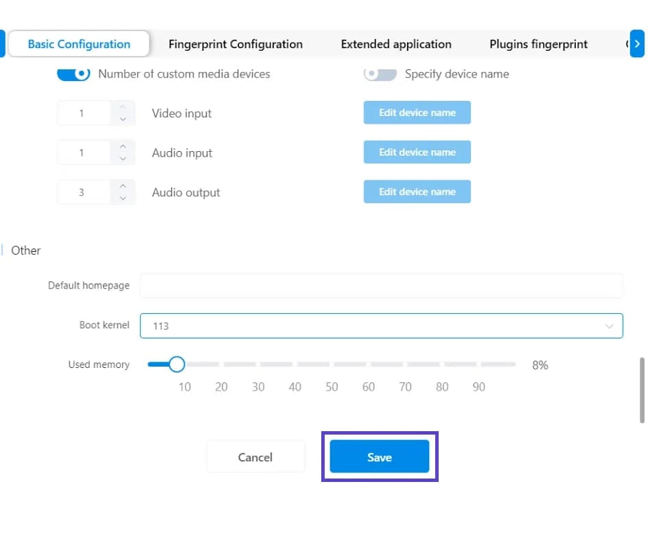Go to the Plugins fingerprint tab
This screenshot has height=541, width=648.
[538, 44]
